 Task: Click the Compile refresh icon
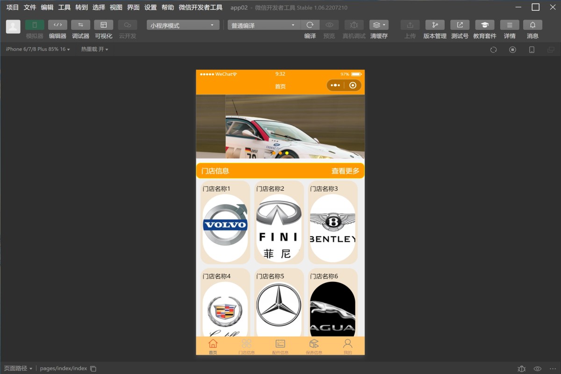(310, 25)
